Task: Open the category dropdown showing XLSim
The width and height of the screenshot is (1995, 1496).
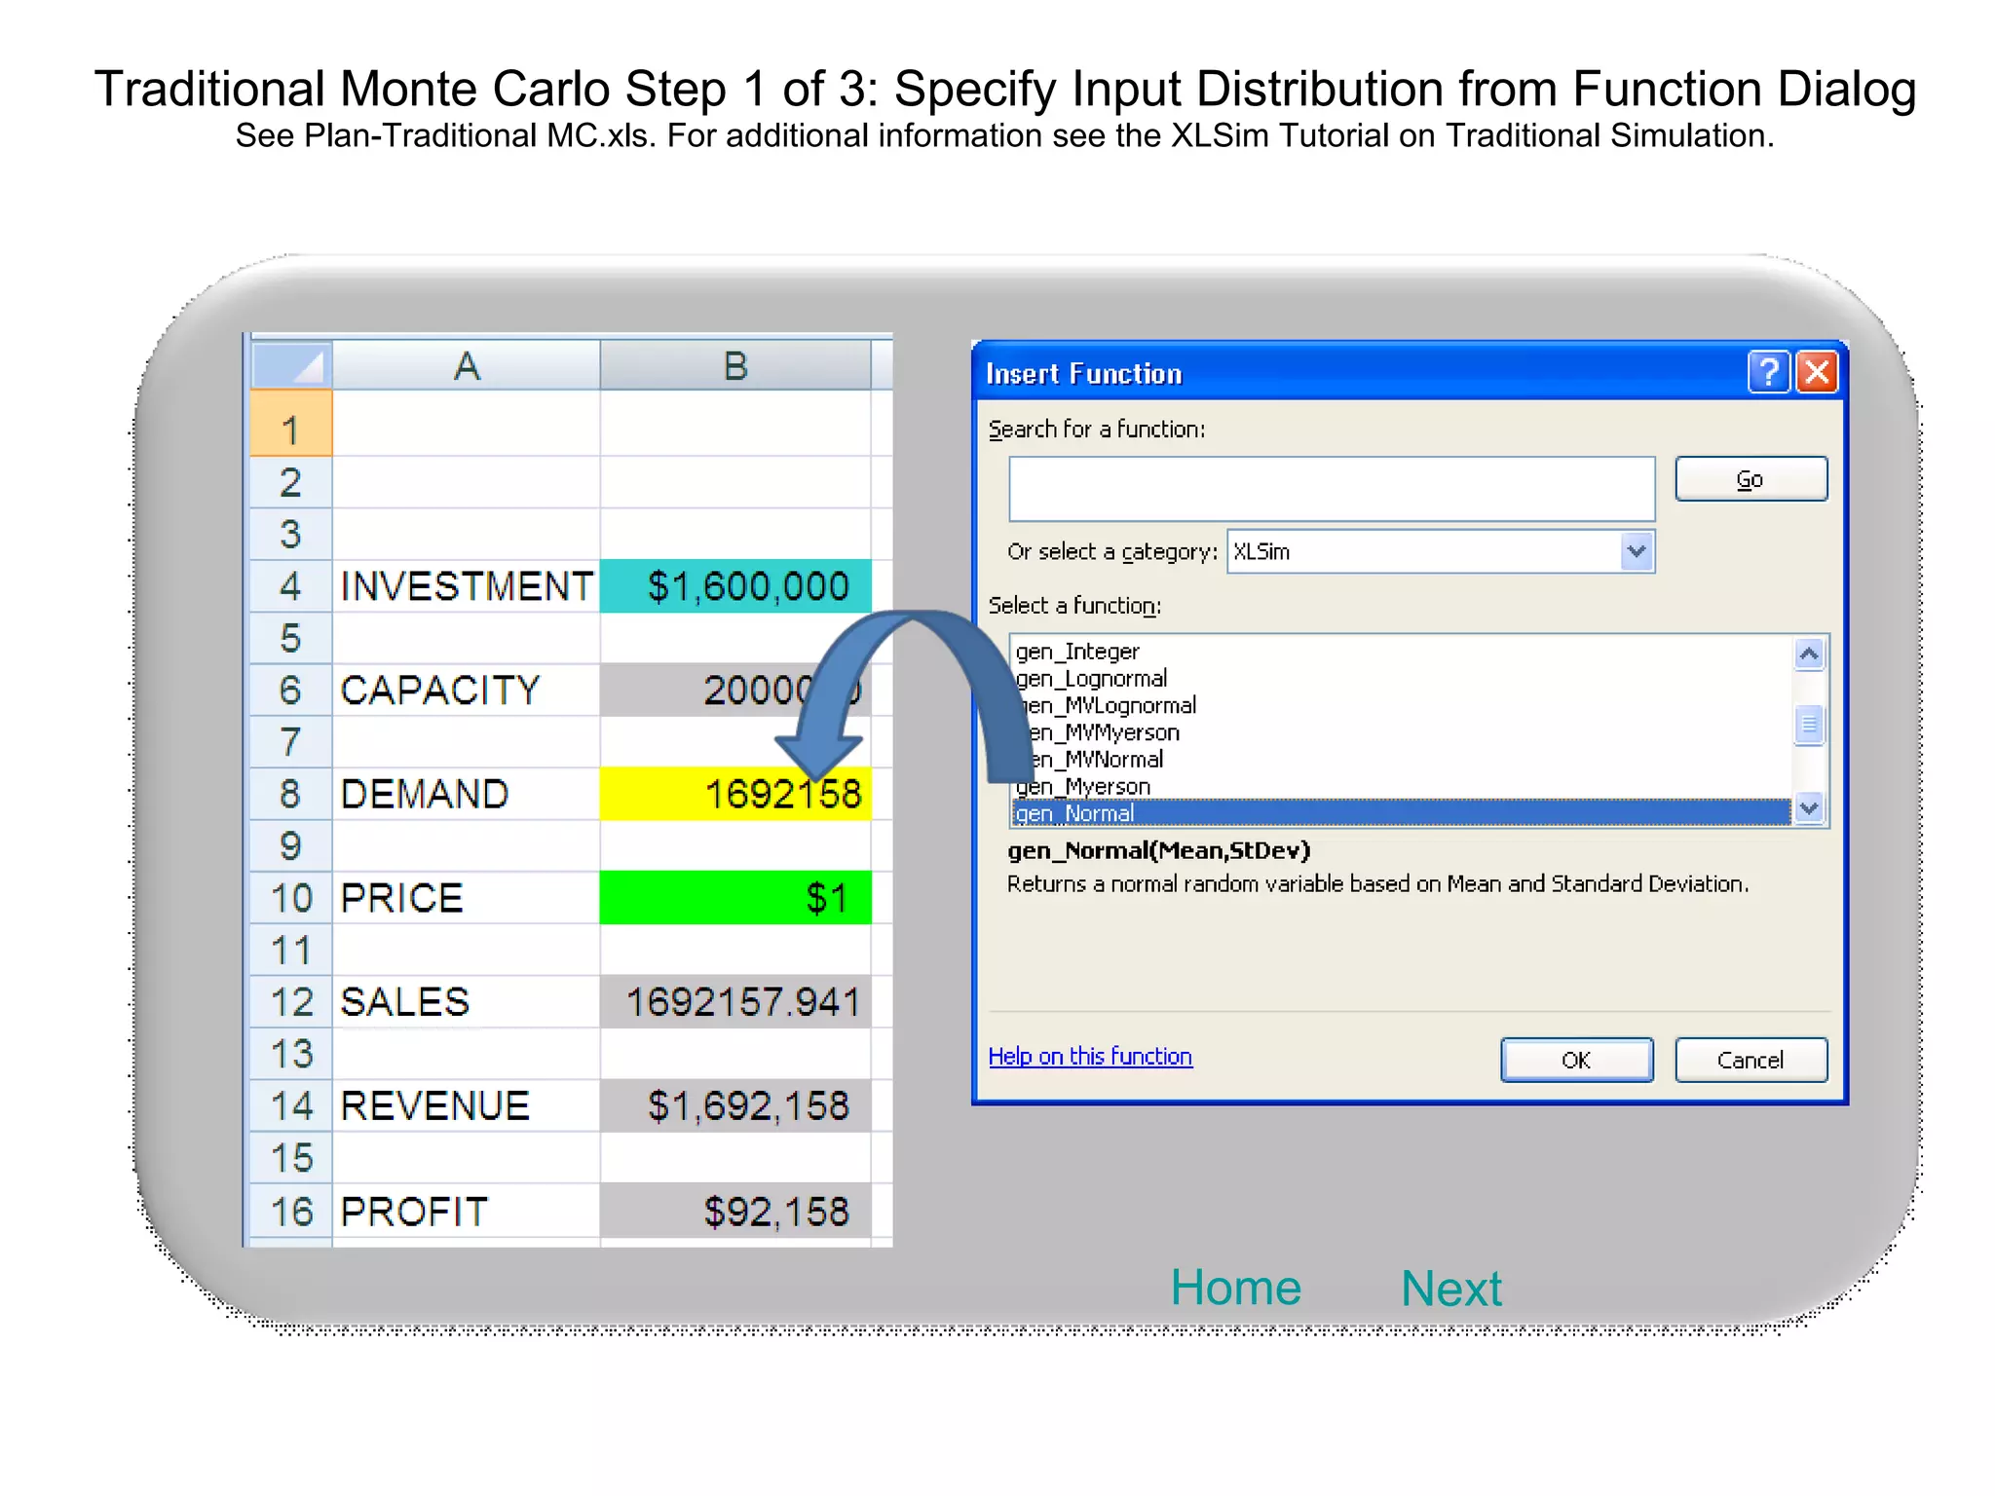Action: [1636, 551]
